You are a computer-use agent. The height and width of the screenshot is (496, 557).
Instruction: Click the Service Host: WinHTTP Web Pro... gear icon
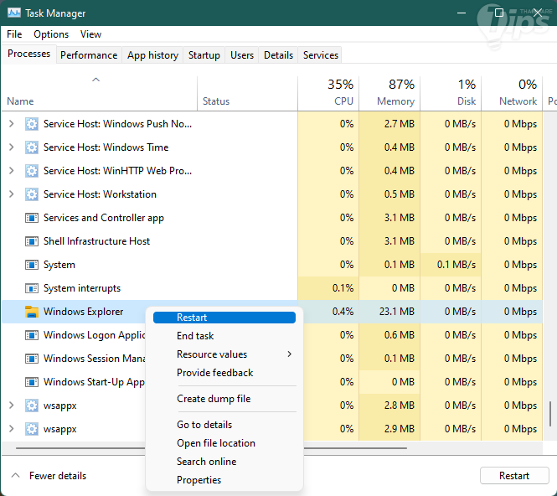32,171
